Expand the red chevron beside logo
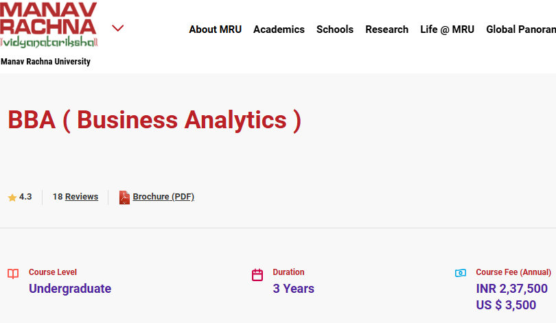556x323 pixels. (x=117, y=28)
